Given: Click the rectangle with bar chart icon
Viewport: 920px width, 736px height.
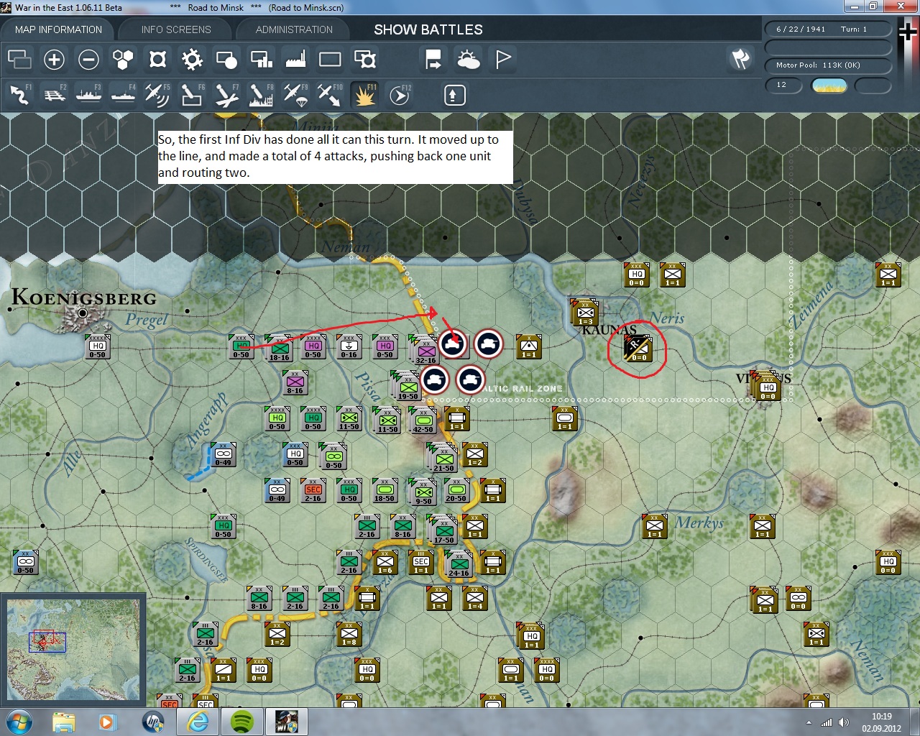Looking at the screenshot, I should (x=261, y=60).
